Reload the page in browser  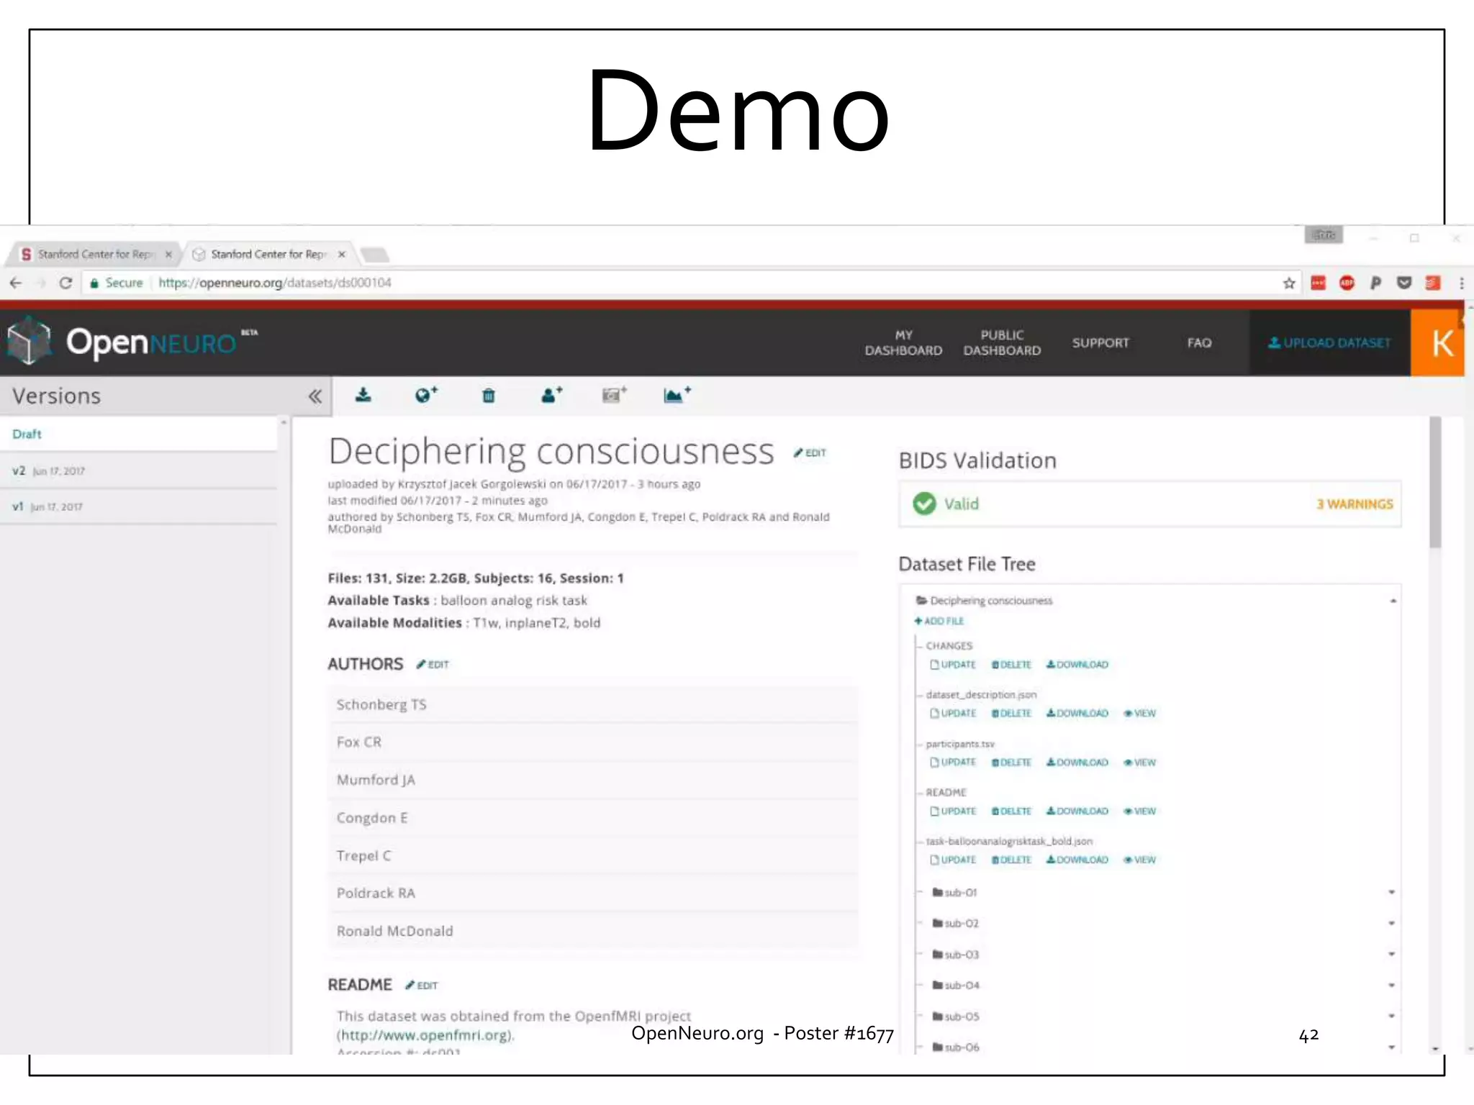65,283
